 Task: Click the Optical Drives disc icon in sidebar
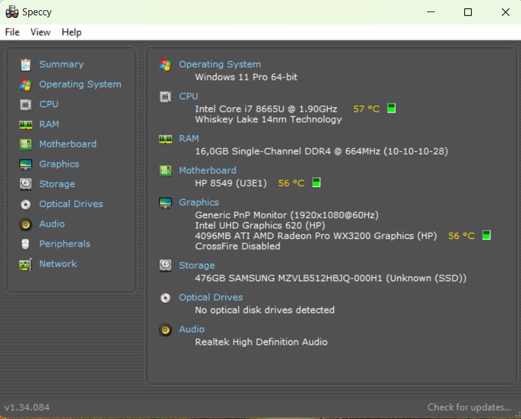[26, 204]
